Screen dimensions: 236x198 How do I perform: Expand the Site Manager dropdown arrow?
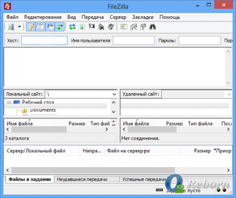(19, 27)
